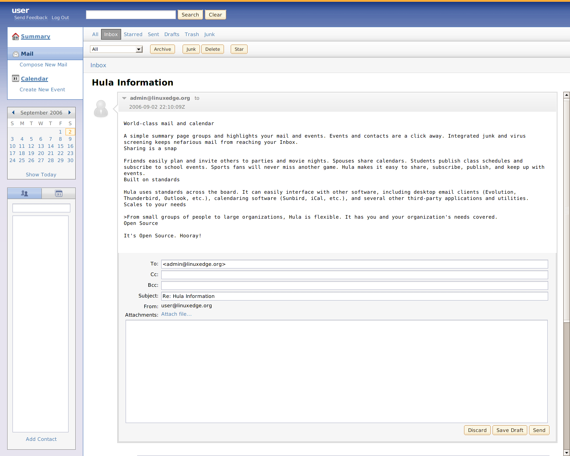Screen dimensions: 570x456
Task: Open the Drafts mail tab
Action: pyautogui.click(x=171, y=34)
